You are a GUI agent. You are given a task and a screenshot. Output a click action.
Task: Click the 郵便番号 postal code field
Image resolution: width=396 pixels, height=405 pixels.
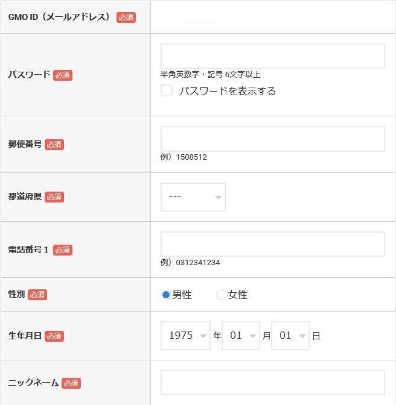273,139
